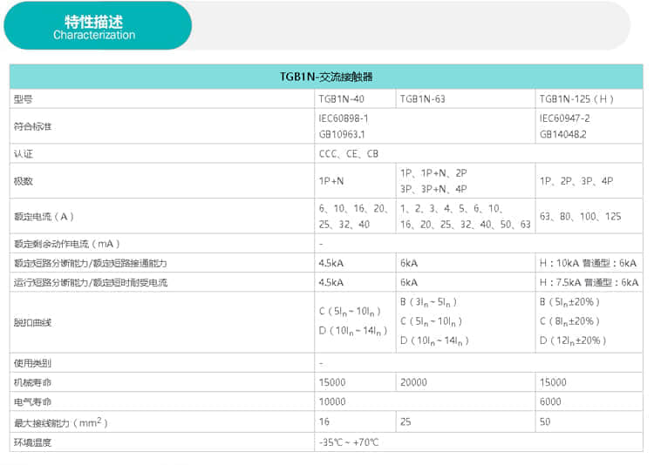The height and width of the screenshot is (465, 654).
Task: Click the 认证 row label
Action: pyautogui.click(x=23, y=154)
